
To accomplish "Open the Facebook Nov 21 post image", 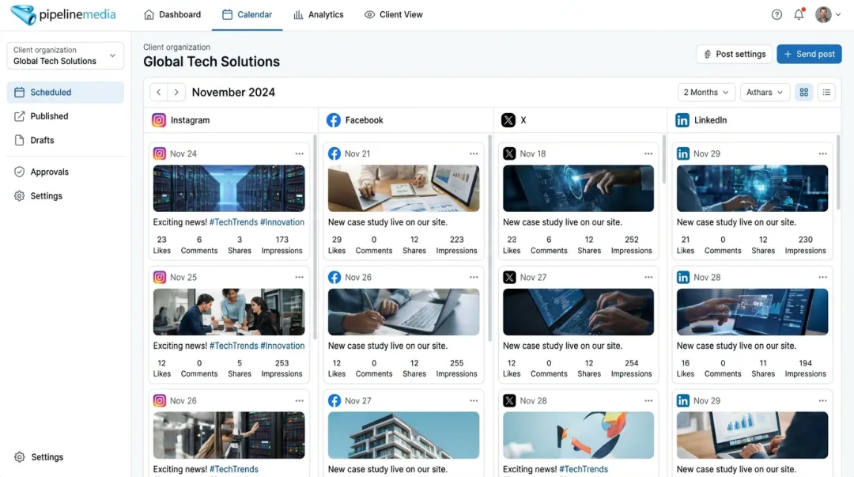I will (403, 188).
